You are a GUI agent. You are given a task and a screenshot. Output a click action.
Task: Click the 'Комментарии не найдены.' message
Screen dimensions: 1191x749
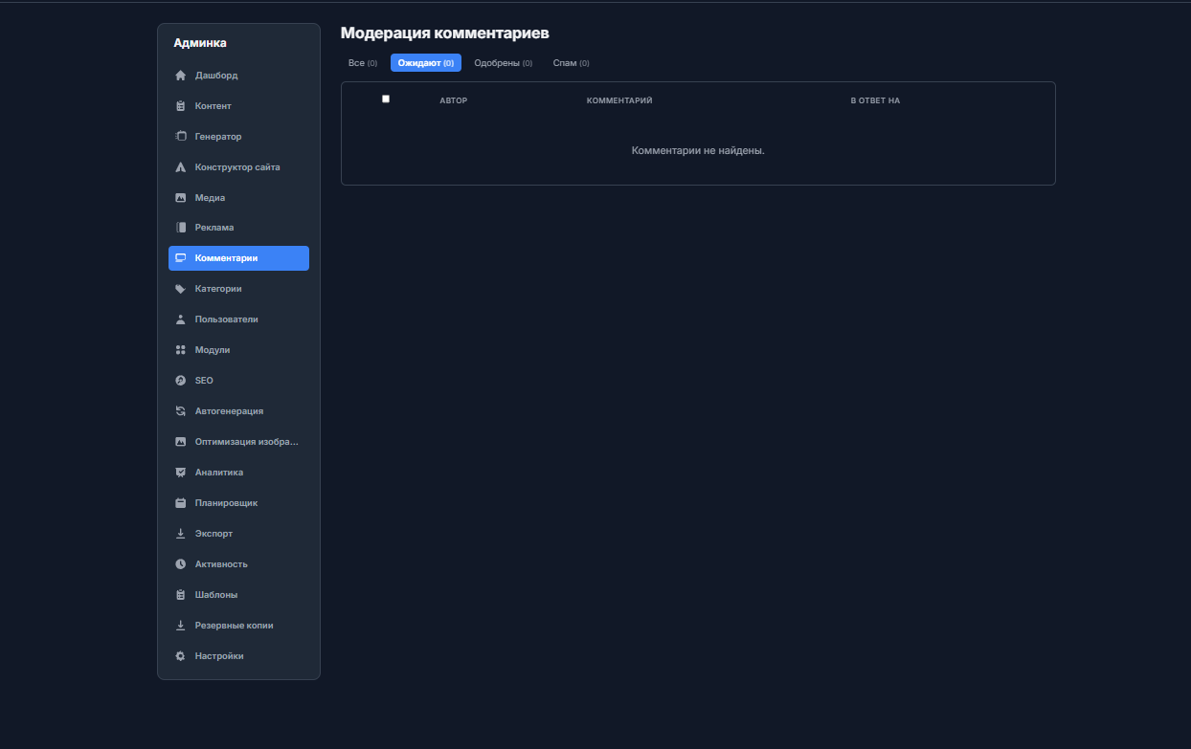coord(698,151)
